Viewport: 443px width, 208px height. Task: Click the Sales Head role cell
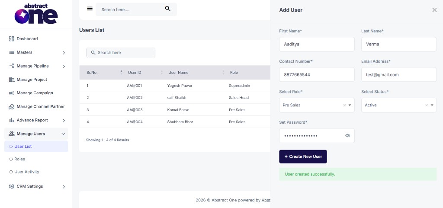pos(239,98)
